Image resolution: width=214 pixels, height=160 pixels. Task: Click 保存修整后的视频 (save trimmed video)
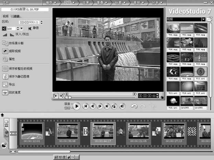pos(5,68)
